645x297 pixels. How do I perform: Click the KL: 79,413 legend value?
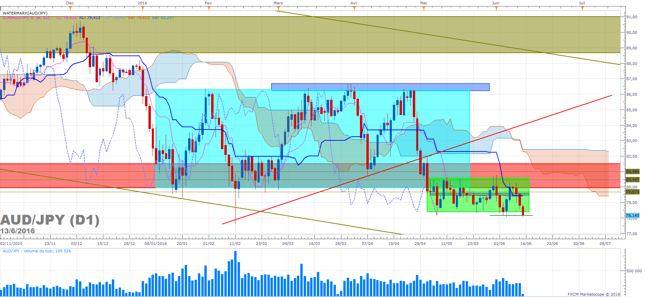[90, 18]
